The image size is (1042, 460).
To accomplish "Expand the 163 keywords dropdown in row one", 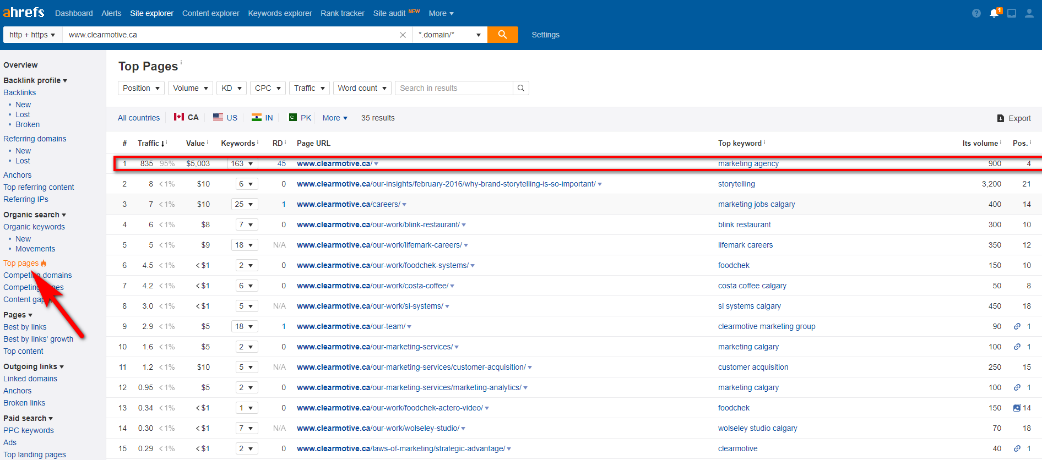I will [242, 163].
